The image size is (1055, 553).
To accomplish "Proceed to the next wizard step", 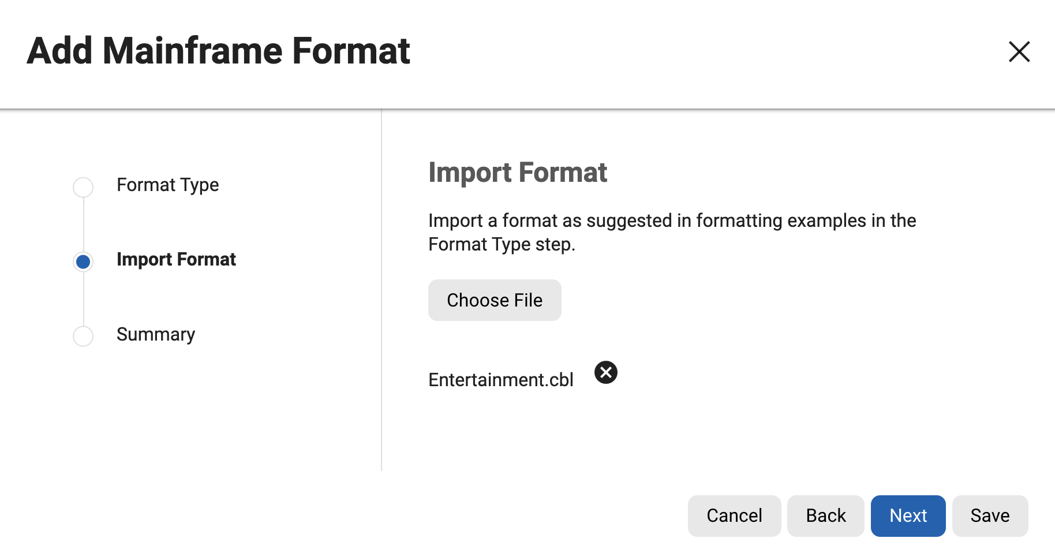I will (908, 515).
